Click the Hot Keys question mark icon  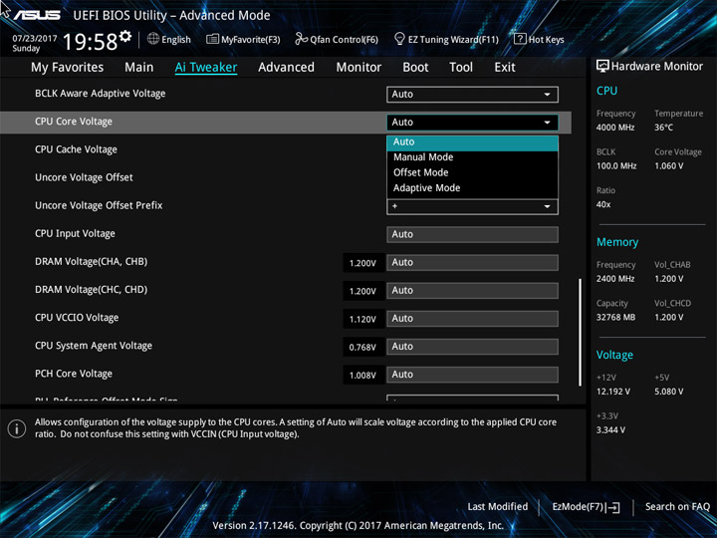520,39
